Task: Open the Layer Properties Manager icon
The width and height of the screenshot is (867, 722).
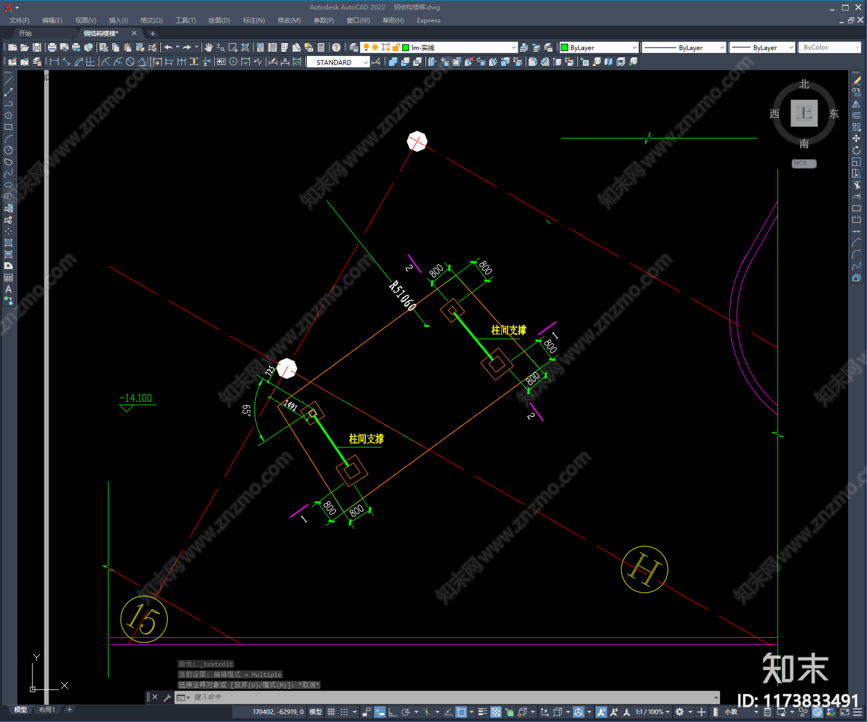Action: [354, 48]
